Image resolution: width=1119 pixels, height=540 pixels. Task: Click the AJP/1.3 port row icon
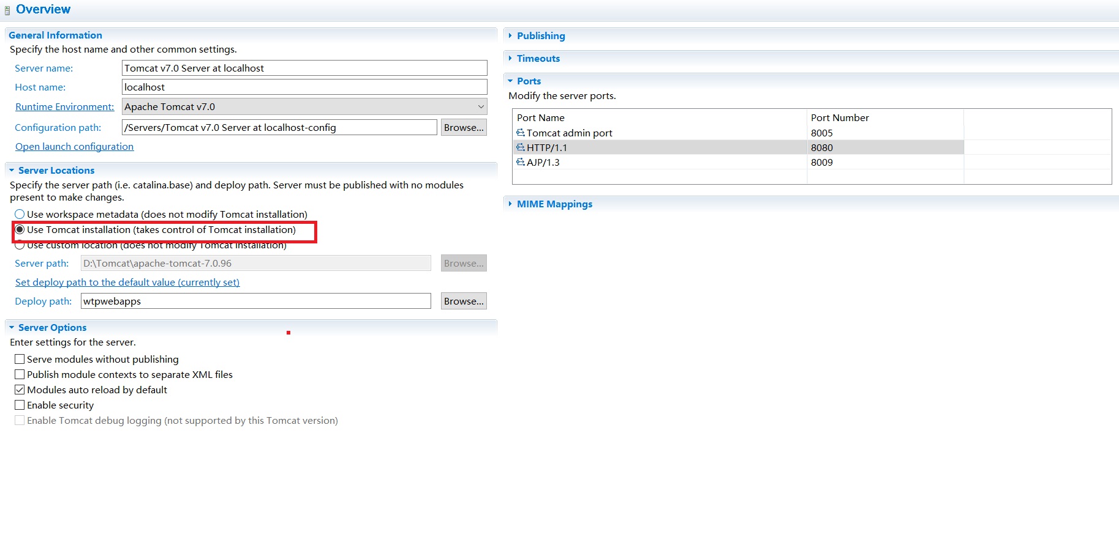coord(521,162)
